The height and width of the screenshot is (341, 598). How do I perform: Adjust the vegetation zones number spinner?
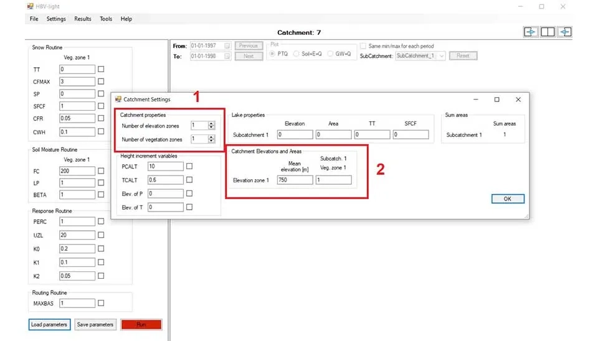212,139
